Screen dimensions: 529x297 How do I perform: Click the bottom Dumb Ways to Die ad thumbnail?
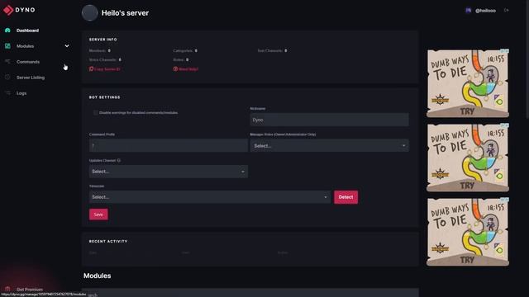468,232
